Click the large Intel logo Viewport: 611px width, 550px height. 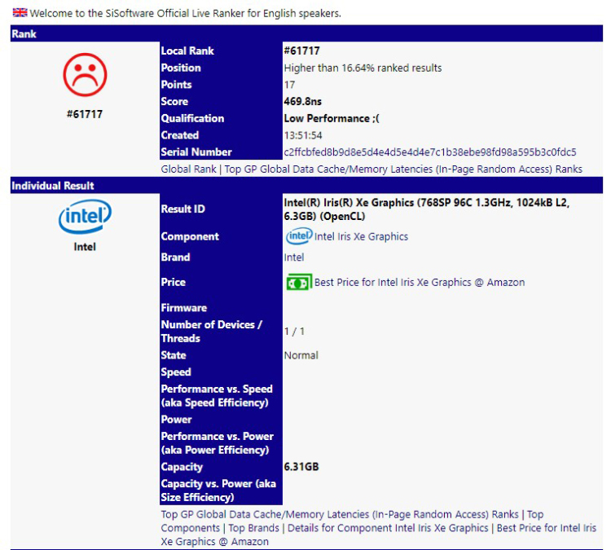(x=85, y=217)
